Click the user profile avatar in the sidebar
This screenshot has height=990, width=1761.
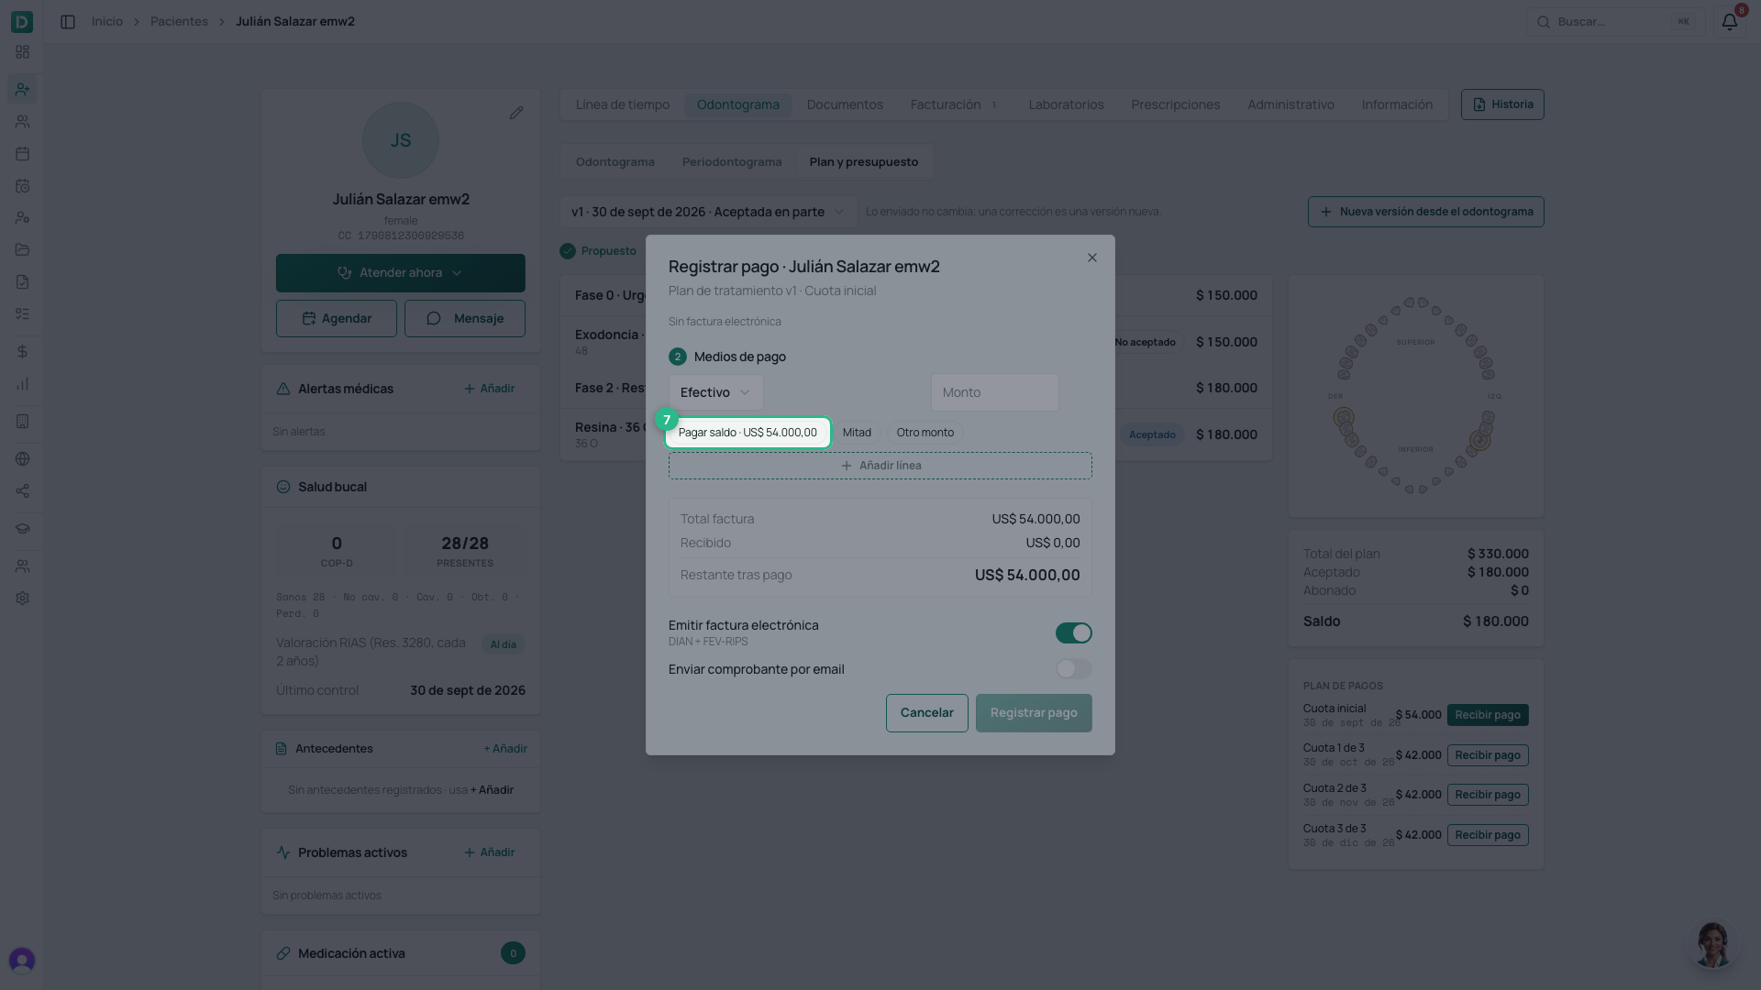22,960
